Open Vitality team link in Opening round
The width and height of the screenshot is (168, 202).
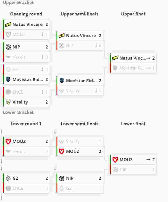(x=20, y=102)
